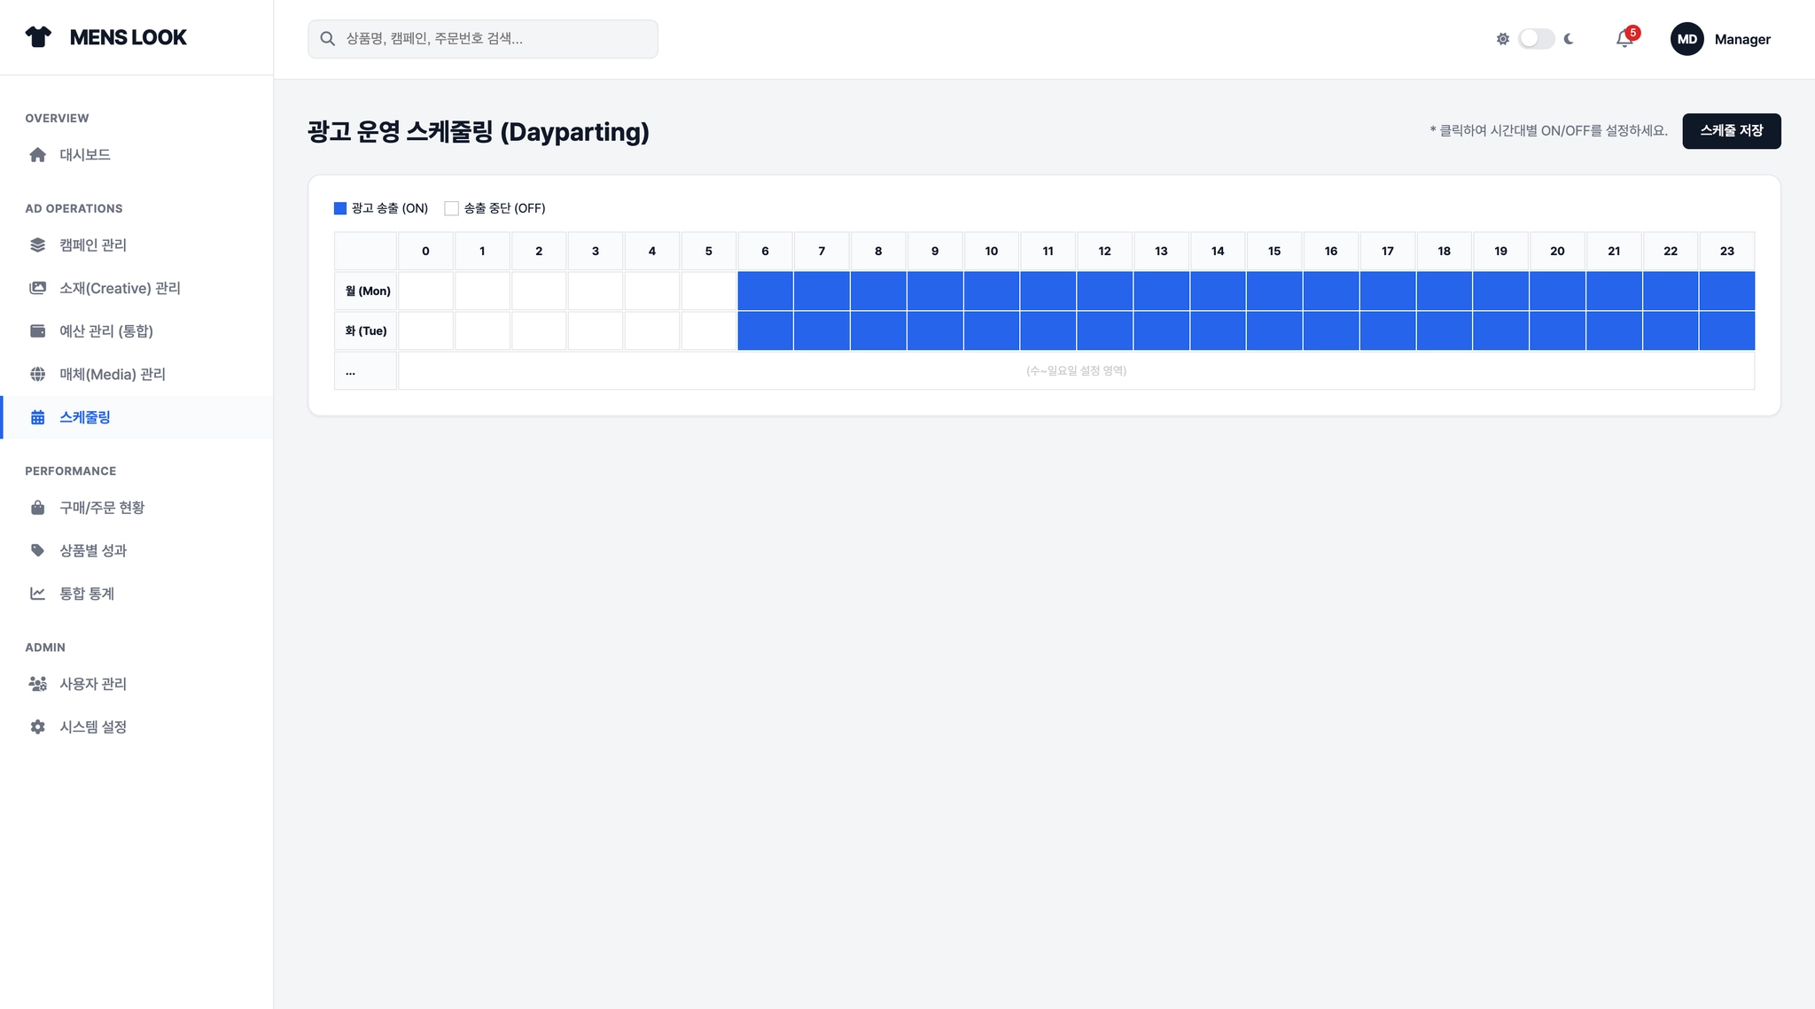This screenshot has width=1815, height=1009.
Task: Click the blue ON legend swatch
Action: (340, 208)
